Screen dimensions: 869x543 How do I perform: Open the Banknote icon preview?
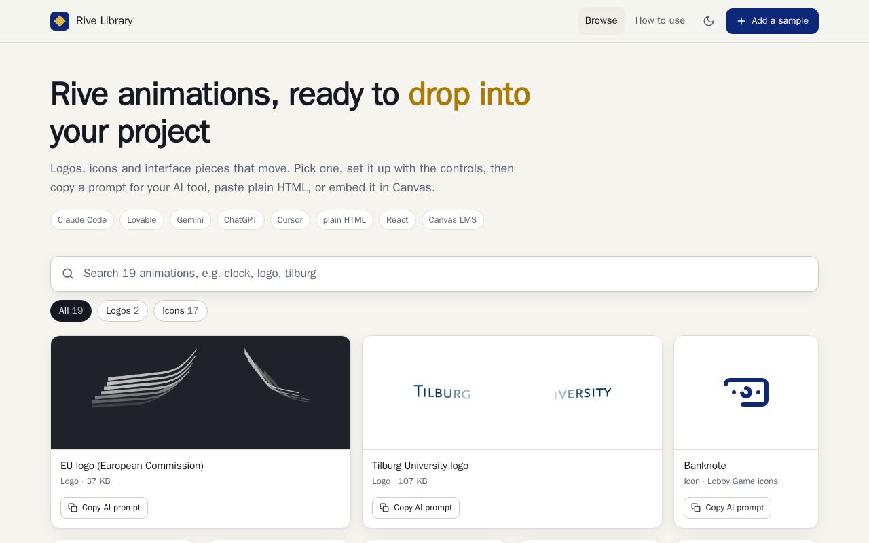pos(746,392)
